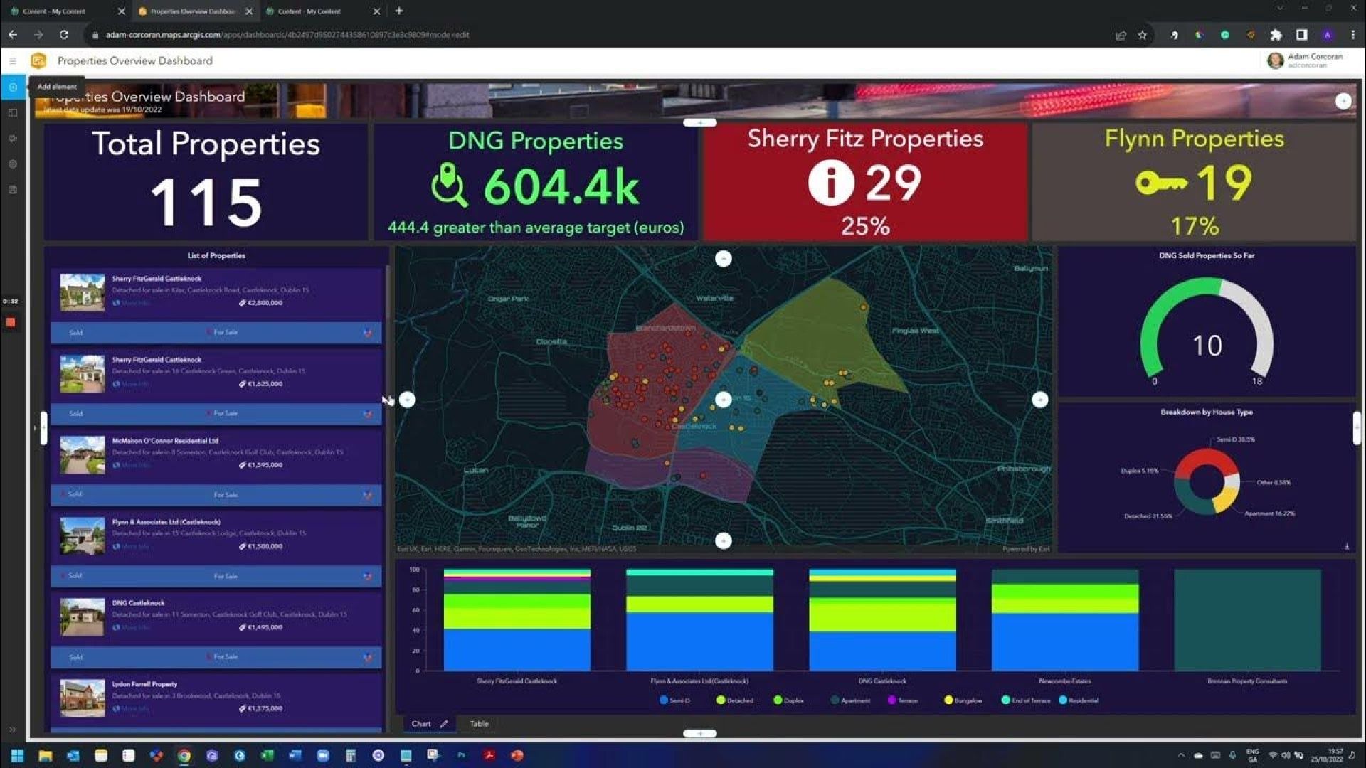Select the DNG Castleknock €1,495,000 listing
This screenshot has height=768, width=1366.
216,616
